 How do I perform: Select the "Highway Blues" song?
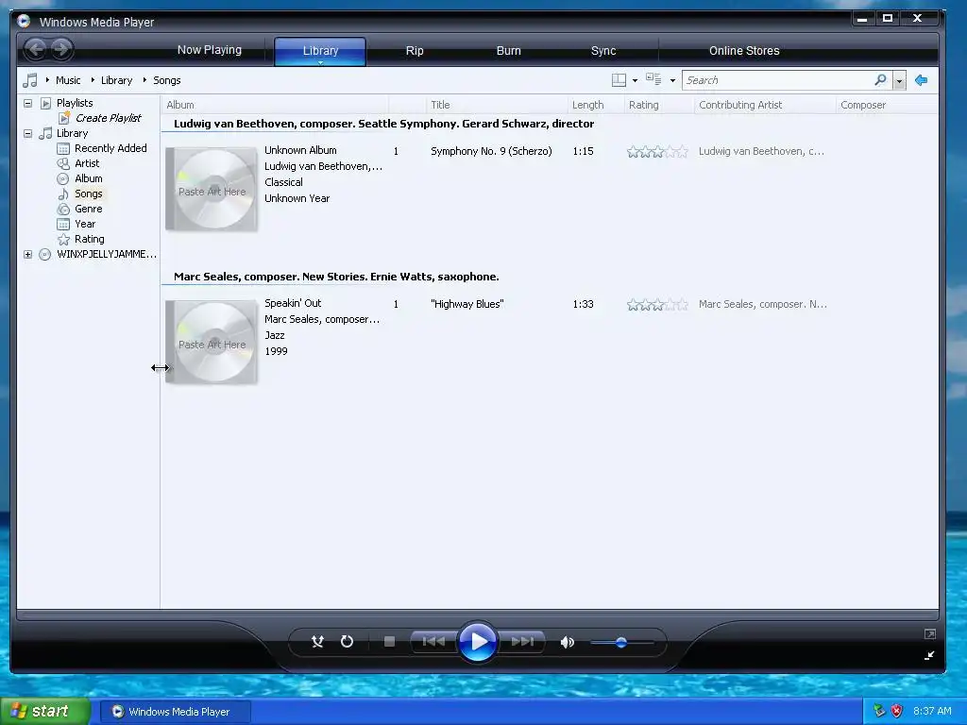click(x=467, y=304)
